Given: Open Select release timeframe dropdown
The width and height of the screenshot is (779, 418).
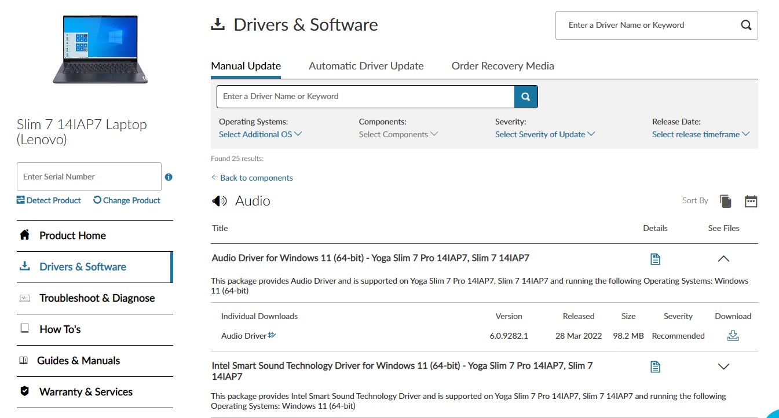Looking at the screenshot, I should point(700,134).
